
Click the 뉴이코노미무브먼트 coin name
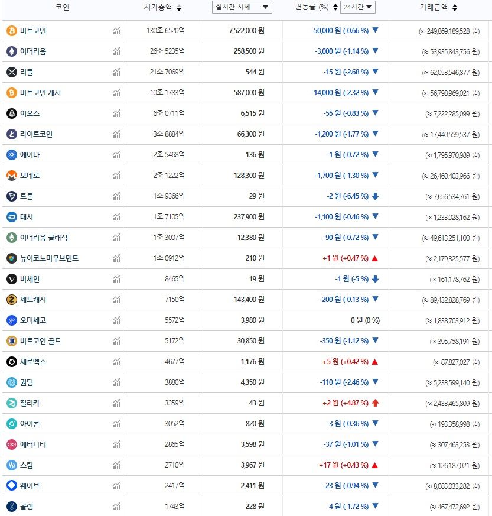pos(49,258)
